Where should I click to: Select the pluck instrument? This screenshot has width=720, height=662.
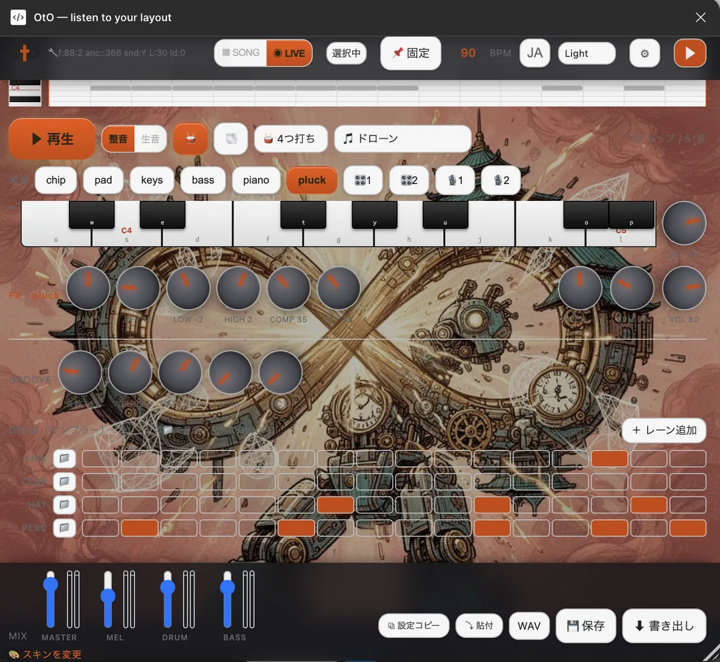coord(312,180)
